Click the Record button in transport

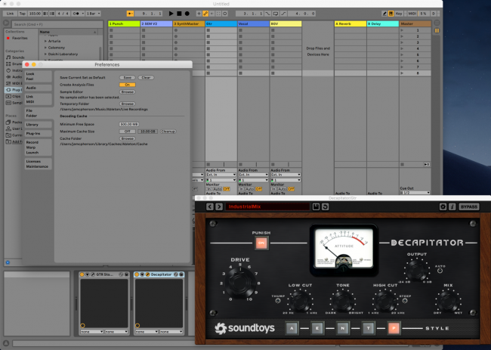point(187,14)
